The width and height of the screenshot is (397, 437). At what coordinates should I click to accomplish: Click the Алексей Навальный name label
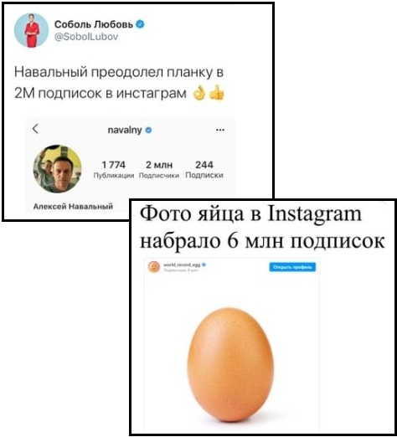point(73,207)
